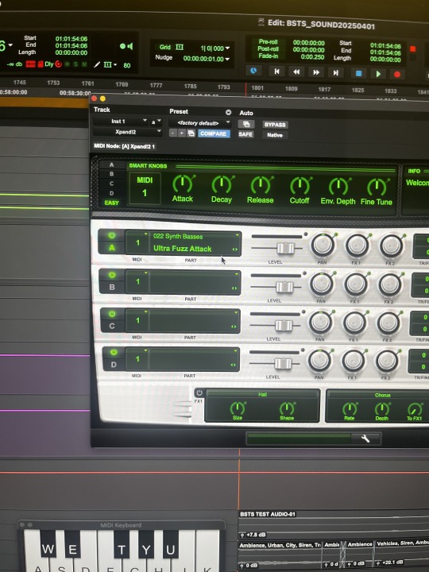Click the Rewind transport button
The height and width of the screenshot is (572, 429).
(296, 71)
